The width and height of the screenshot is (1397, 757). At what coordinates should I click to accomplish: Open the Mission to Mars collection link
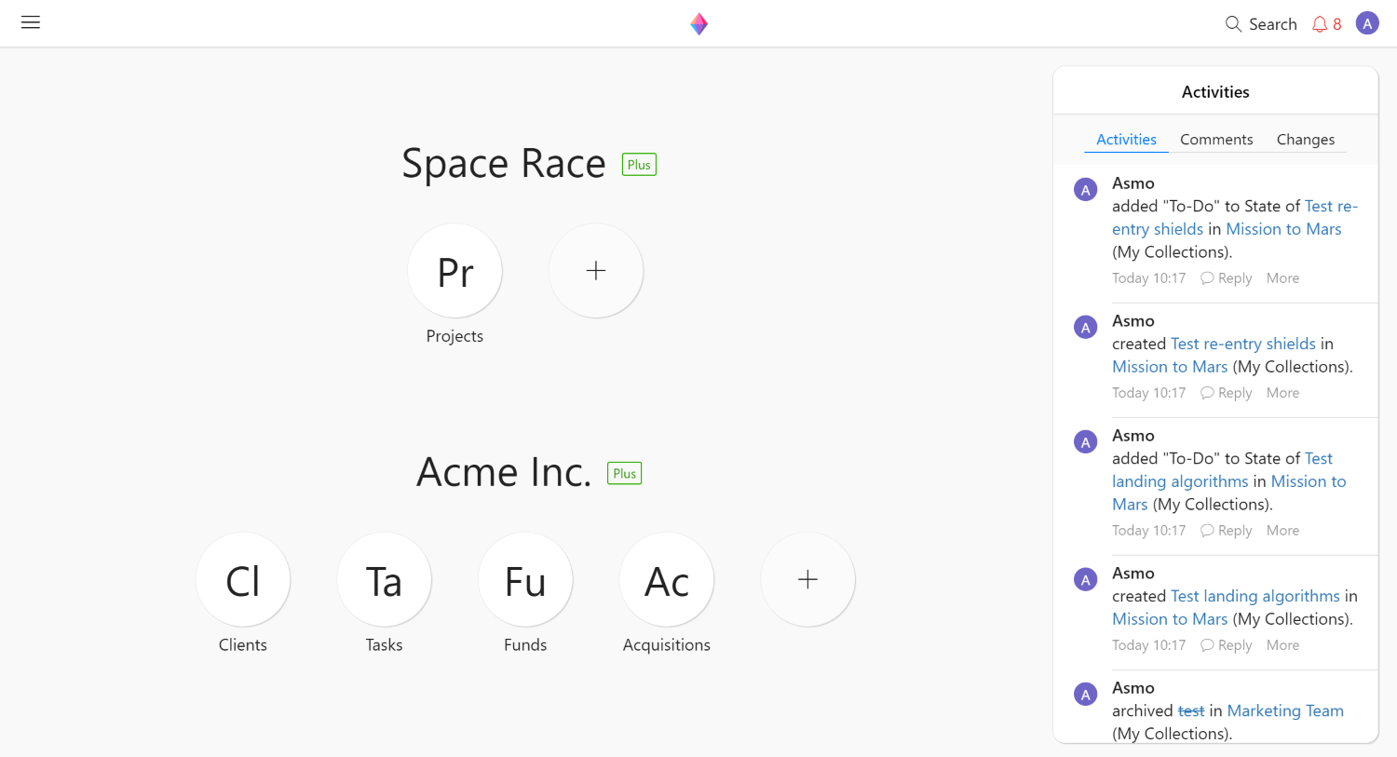(1283, 228)
